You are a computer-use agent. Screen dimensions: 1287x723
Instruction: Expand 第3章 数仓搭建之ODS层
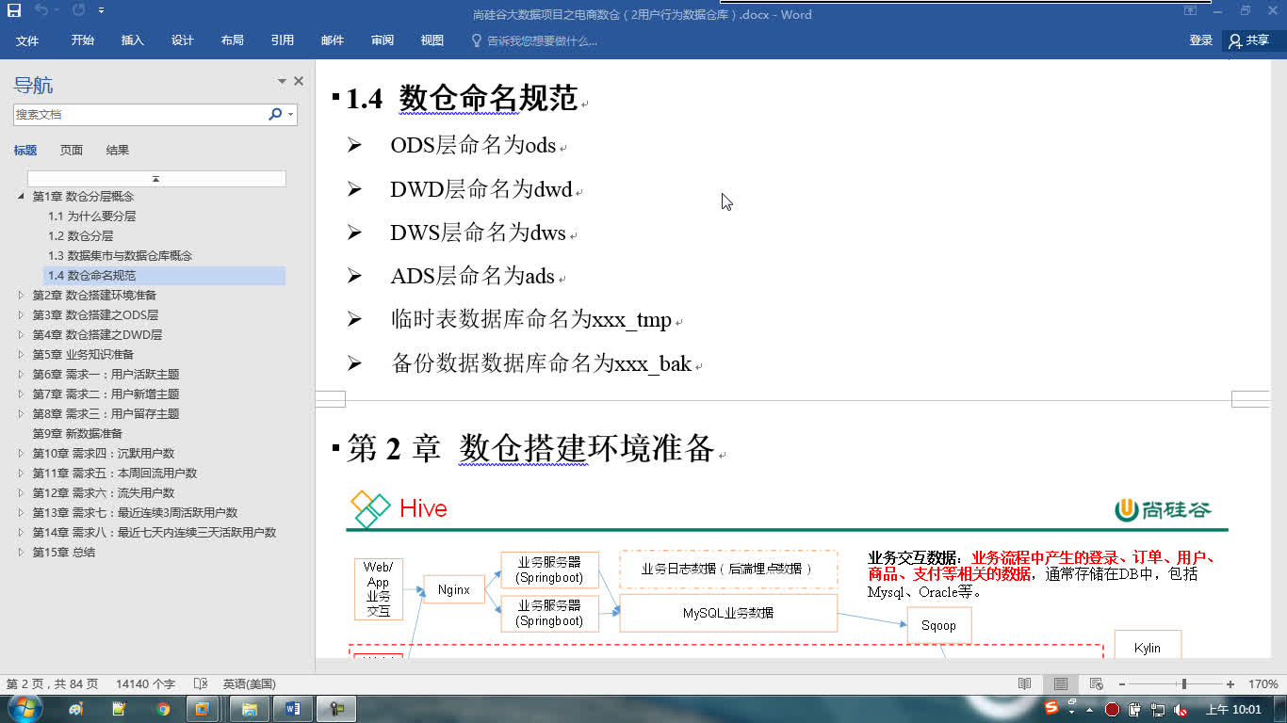pyautogui.click(x=21, y=314)
